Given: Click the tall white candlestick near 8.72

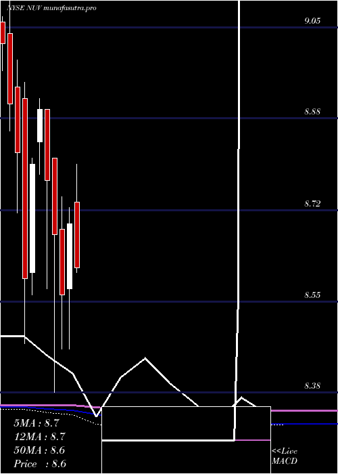Looking at the screenshot, I should [32, 218].
